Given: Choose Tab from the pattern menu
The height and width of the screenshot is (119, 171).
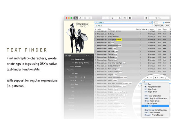Looking at the screenshot, I should click(155, 84).
